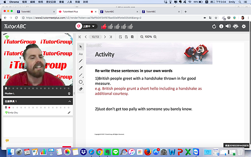Open the chat bubble icon
Screen dimensions: 251x157
pos(7,141)
